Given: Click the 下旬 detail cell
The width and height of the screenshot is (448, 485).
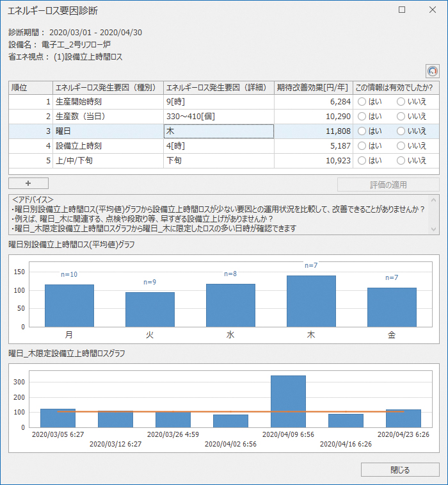Looking at the screenshot, I should click(219, 161).
